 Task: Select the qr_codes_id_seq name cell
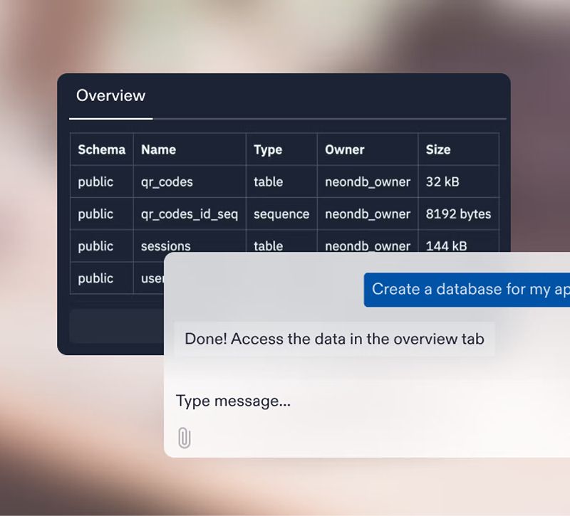pos(189,214)
